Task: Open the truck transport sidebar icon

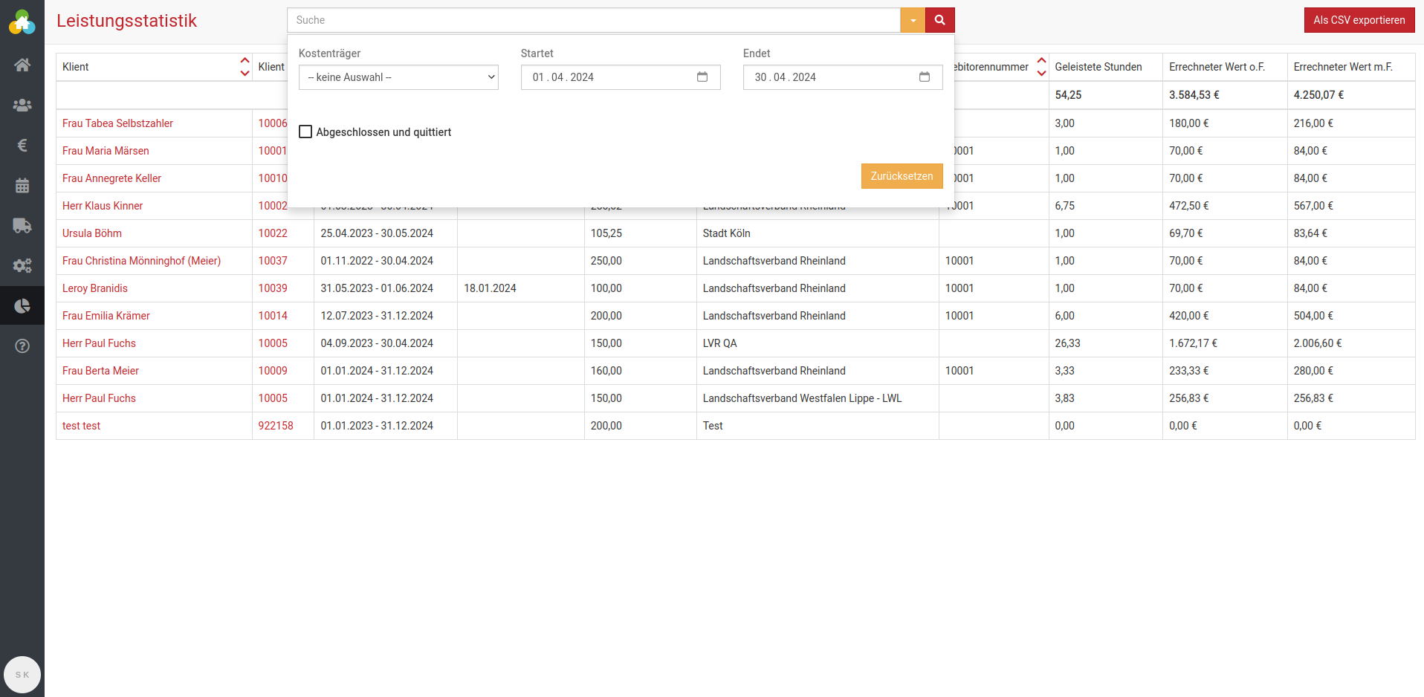Action: click(22, 226)
